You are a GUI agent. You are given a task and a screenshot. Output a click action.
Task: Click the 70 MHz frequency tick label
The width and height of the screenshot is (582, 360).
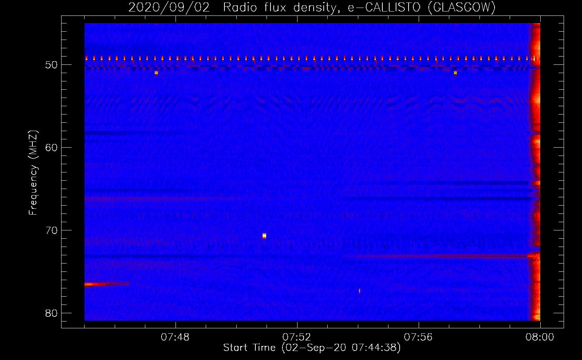pyautogui.click(x=51, y=230)
